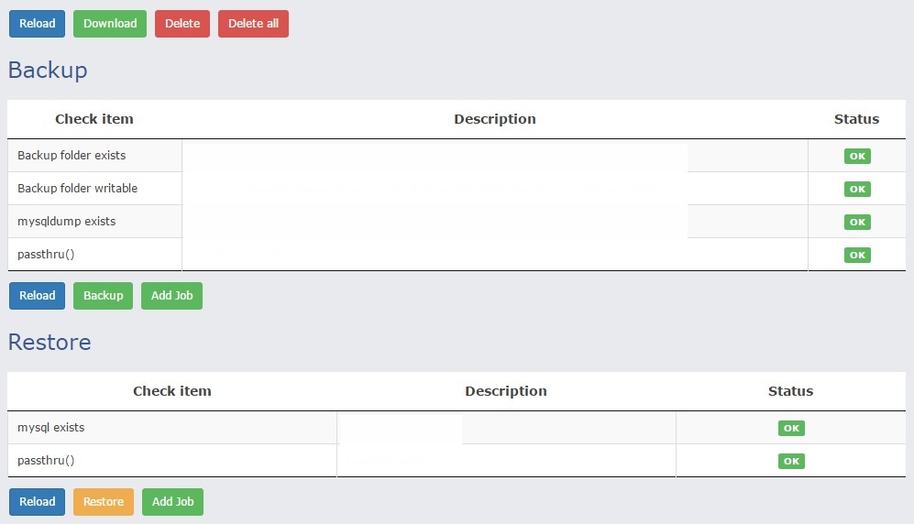Image resolution: width=914 pixels, height=524 pixels.
Task: Click the top Reload button
Action: tap(37, 24)
